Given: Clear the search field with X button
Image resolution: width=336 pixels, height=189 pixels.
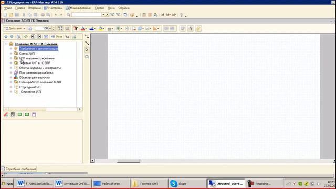Looking at the screenshot, I should [107, 15].
